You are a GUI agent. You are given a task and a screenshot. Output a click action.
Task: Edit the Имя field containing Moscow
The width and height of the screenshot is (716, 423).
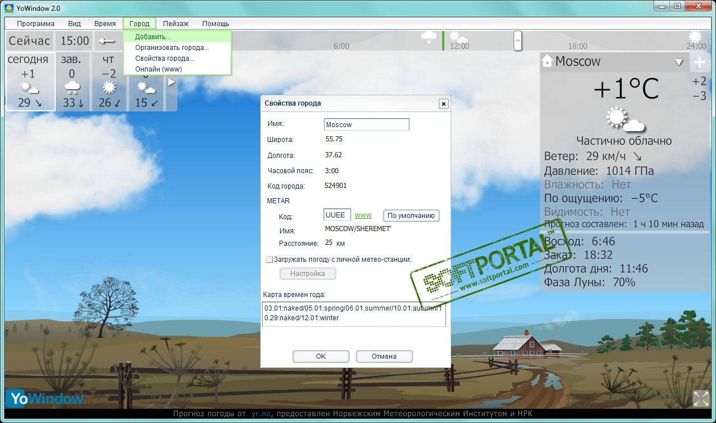(x=367, y=124)
